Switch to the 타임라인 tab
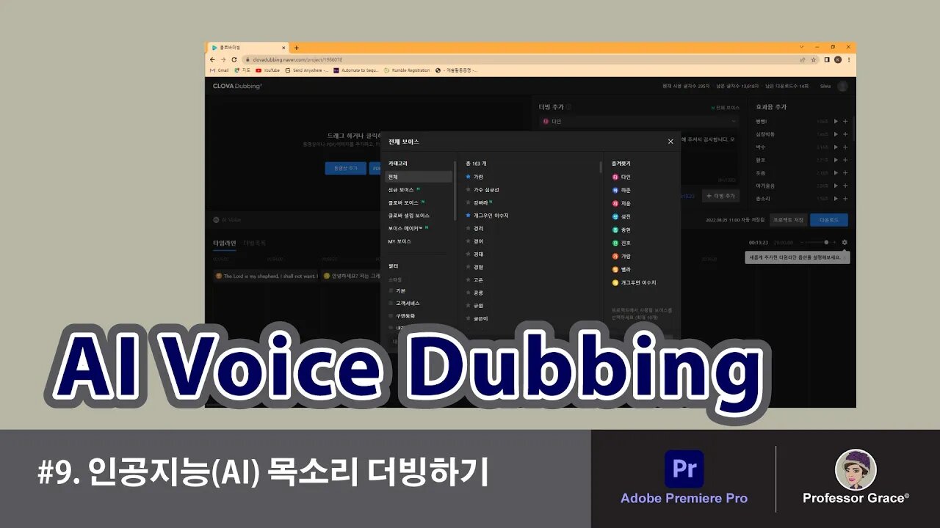The width and height of the screenshot is (940, 528). pyautogui.click(x=224, y=242)
